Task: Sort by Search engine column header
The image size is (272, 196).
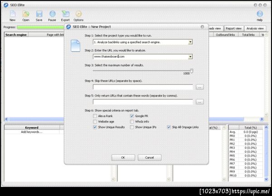Action: [x=16, y=35]
